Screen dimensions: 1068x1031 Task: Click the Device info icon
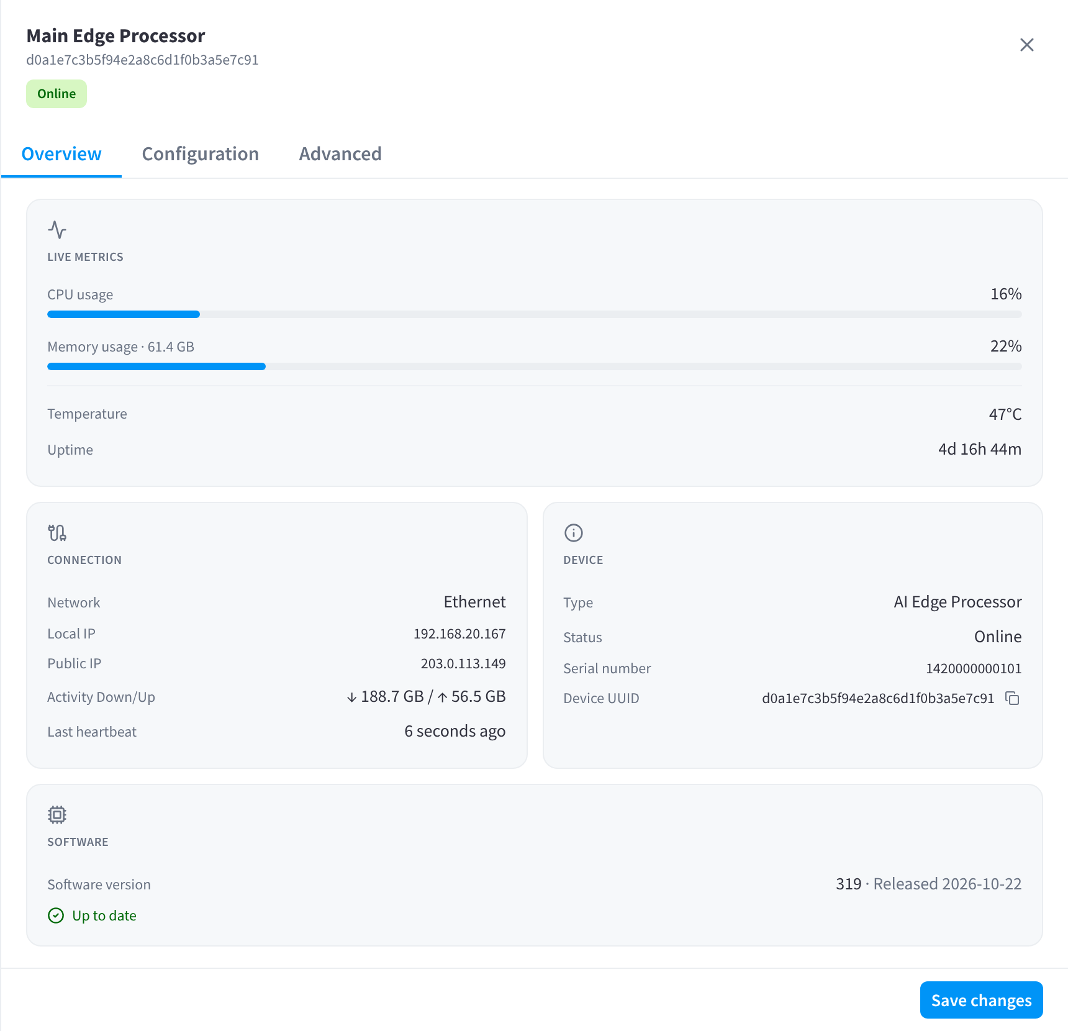pos(573,533)
